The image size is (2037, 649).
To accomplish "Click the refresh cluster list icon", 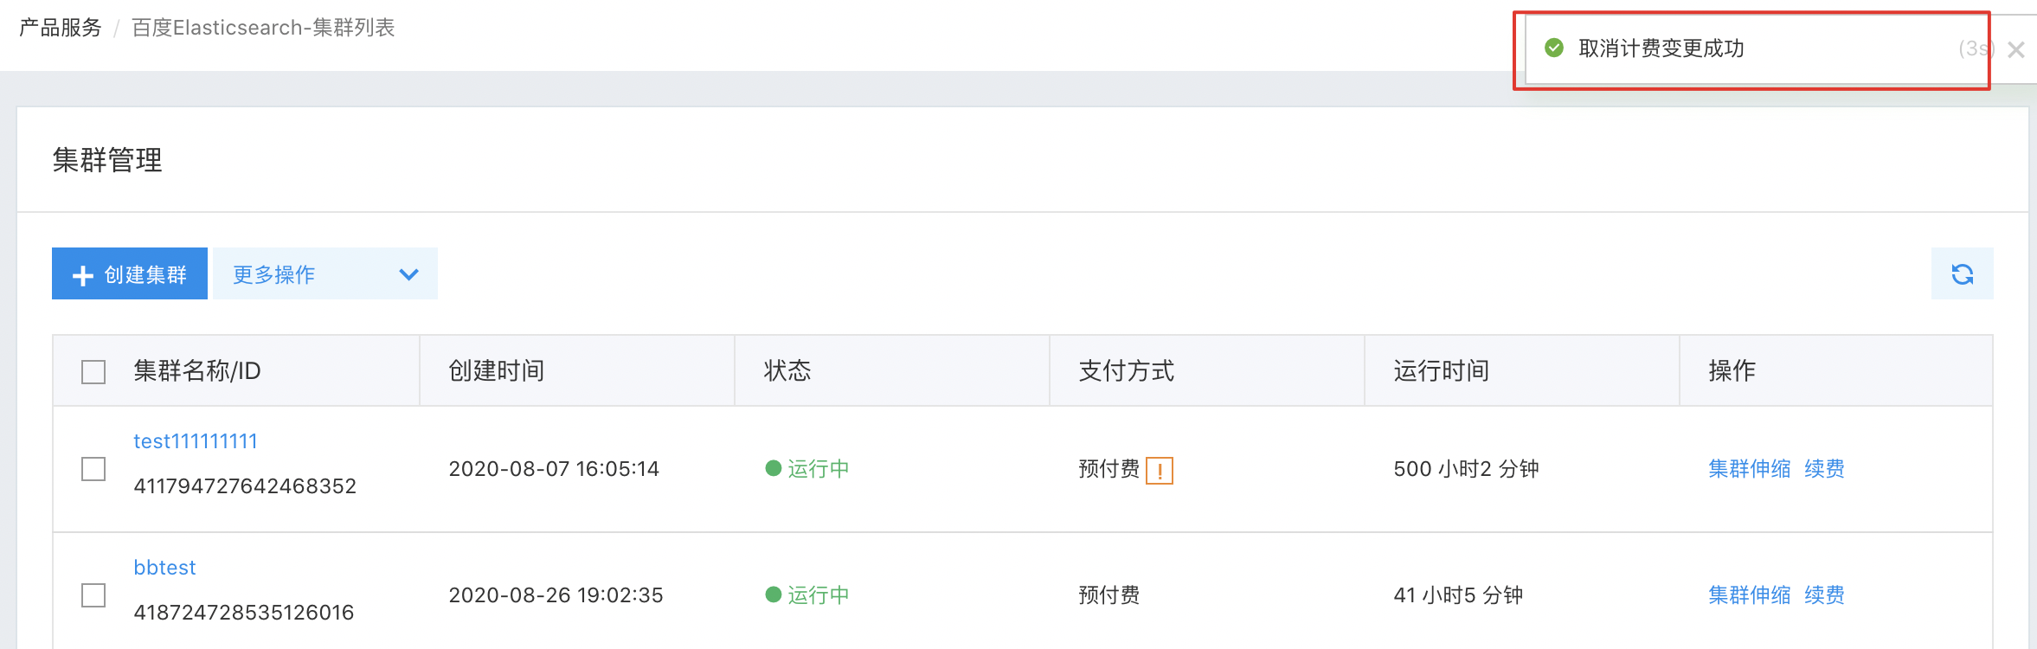I will pyautogui.click(x=1962, y=274).
